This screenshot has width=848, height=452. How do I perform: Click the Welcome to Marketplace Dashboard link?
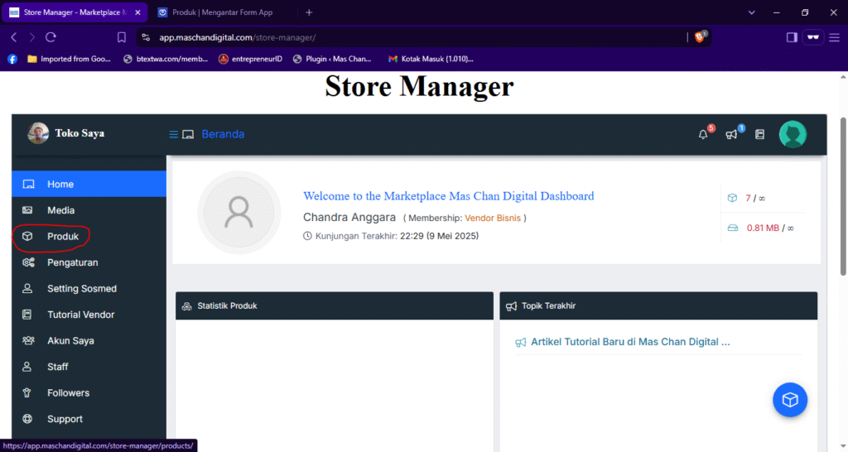[x=448, y=195]
